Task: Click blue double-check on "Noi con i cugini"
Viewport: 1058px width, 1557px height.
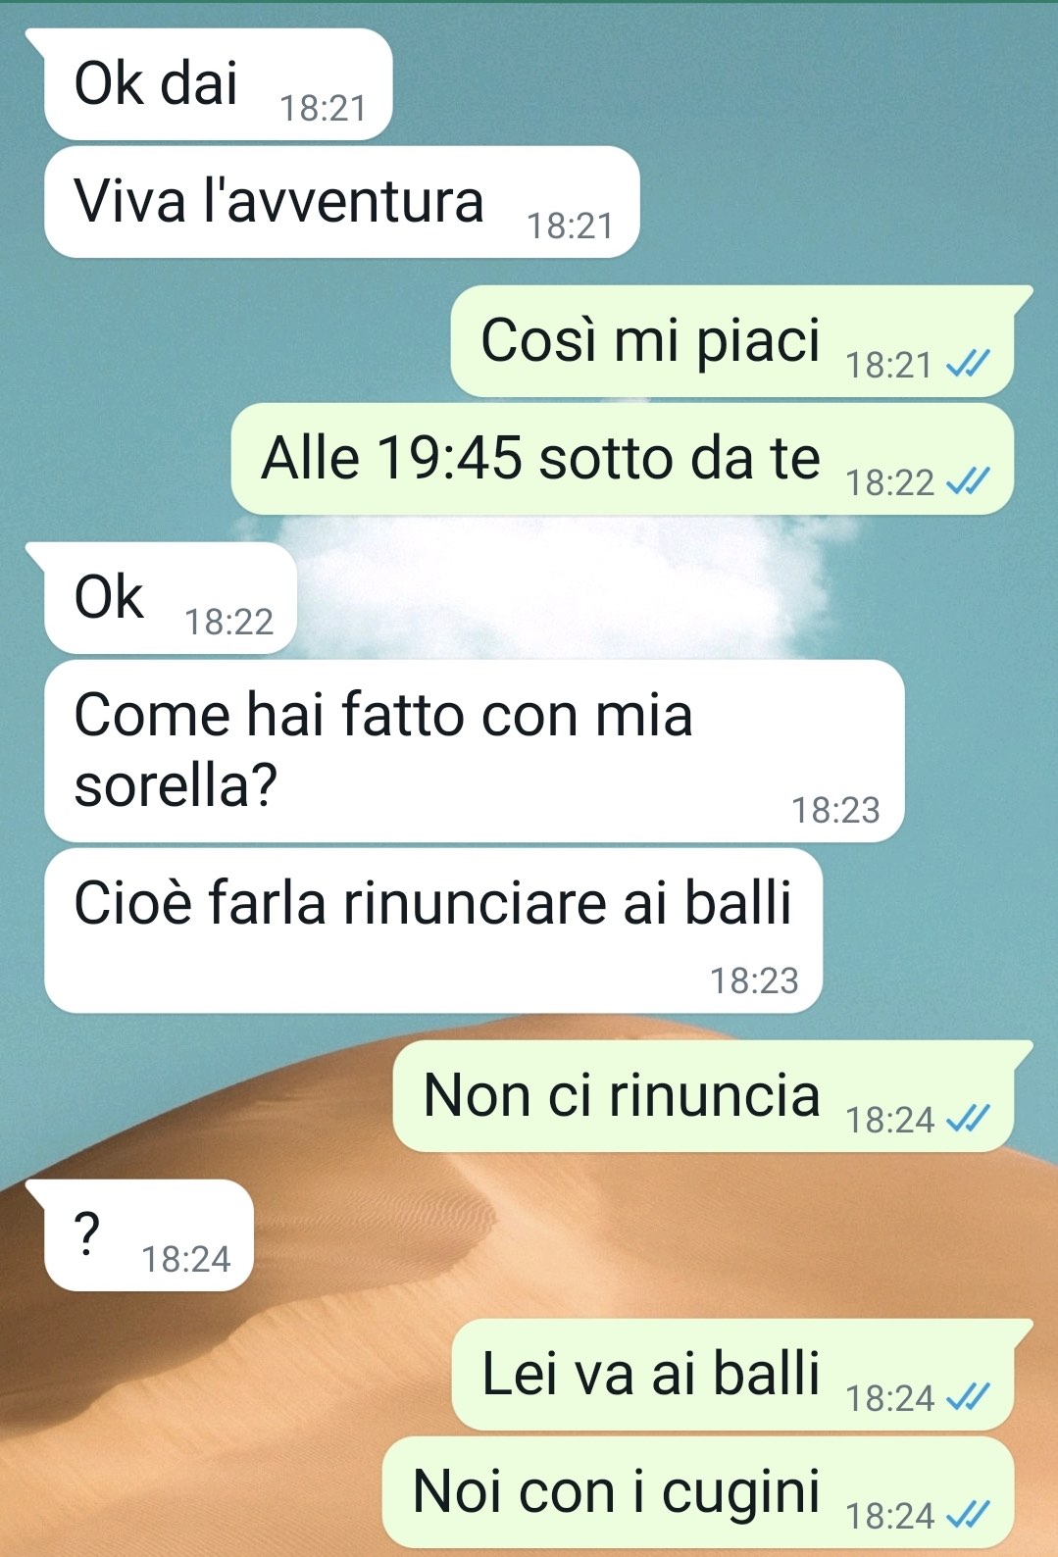Action: (x=968, y=1516)
